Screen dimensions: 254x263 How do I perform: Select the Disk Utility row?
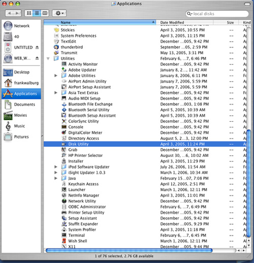coord(145,144)
